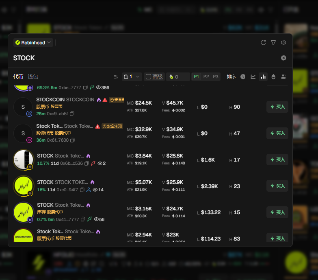
Task: Sort by holders people icon
Action: (x=283, y=77)
